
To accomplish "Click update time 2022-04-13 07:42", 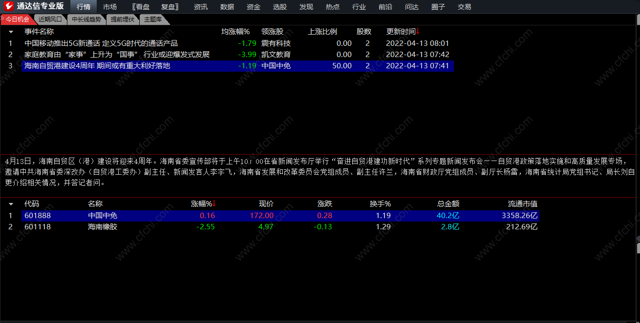I will click(418, 54).
